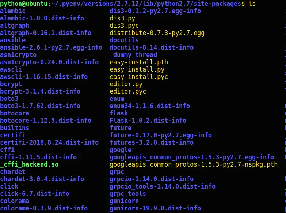286x213 pixels.
Task: Select 'enum34-1.1.6.dist-info' entry
Action: 150,106
